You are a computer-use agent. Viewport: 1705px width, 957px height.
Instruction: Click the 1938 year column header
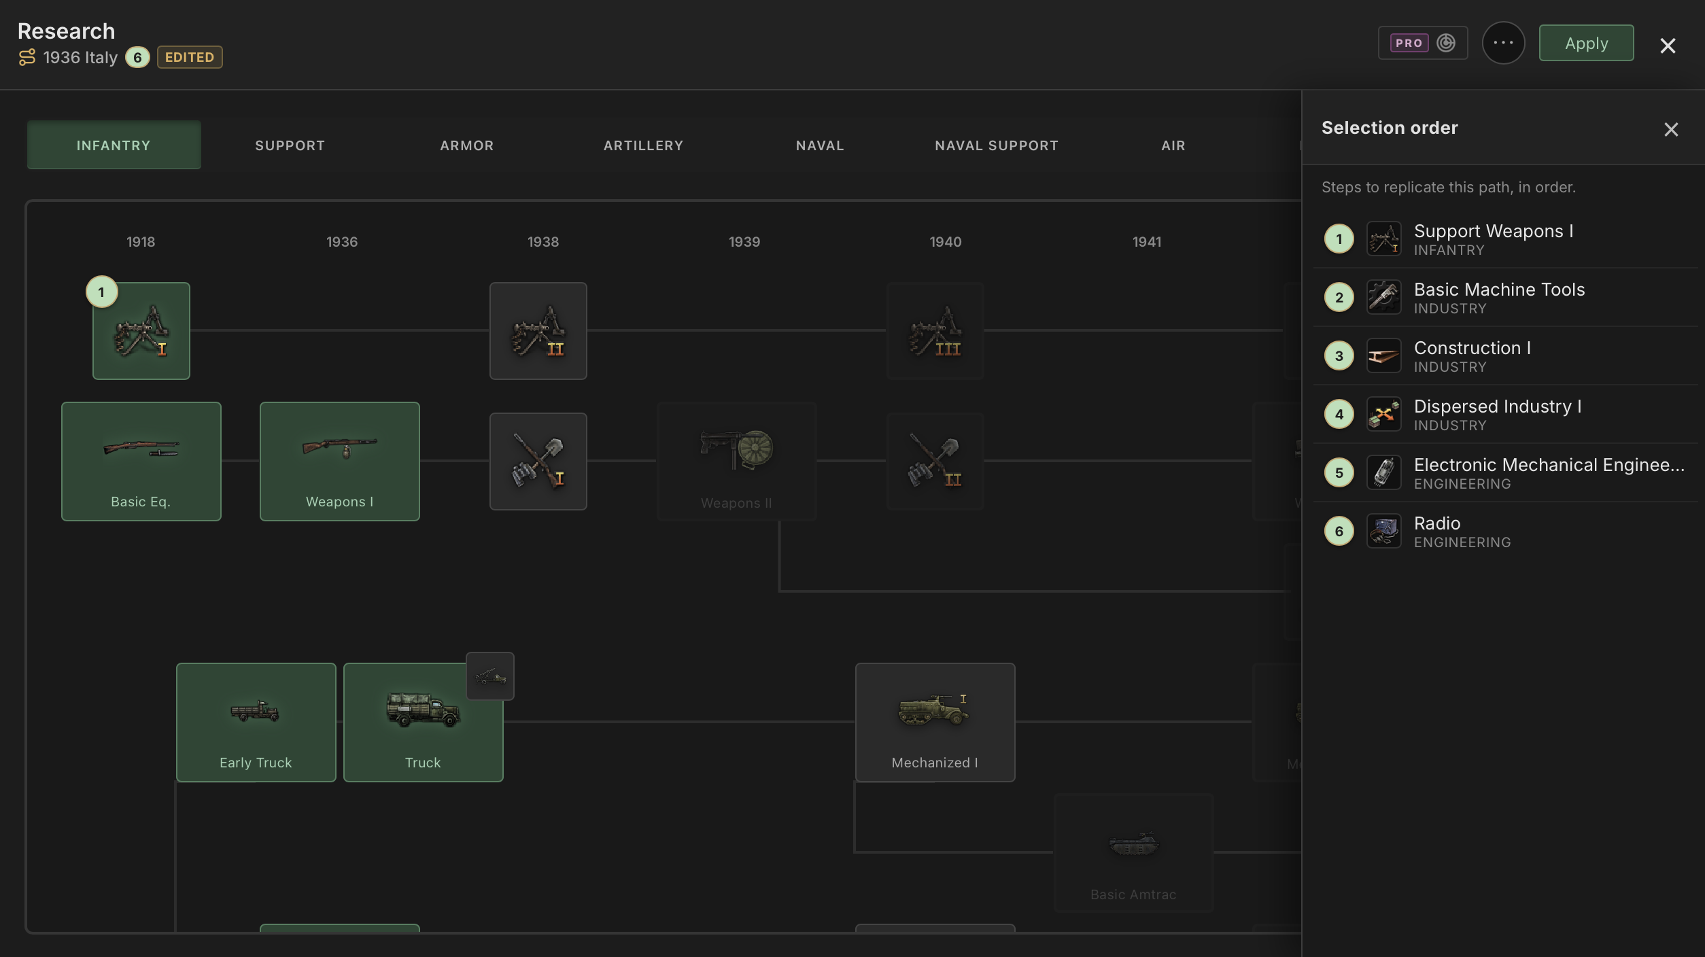click(x=543, y=242)
